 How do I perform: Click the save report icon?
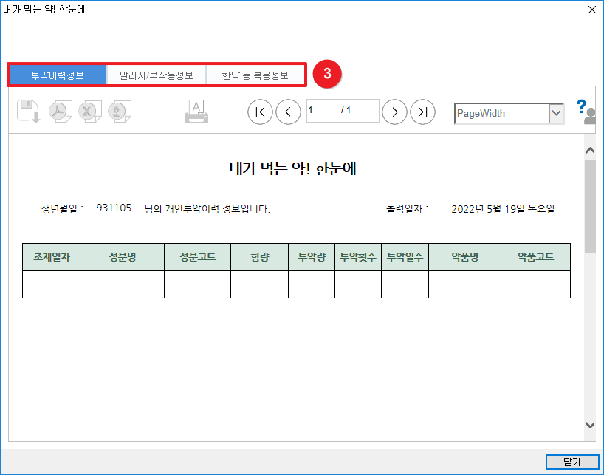(x=28, y=112)
